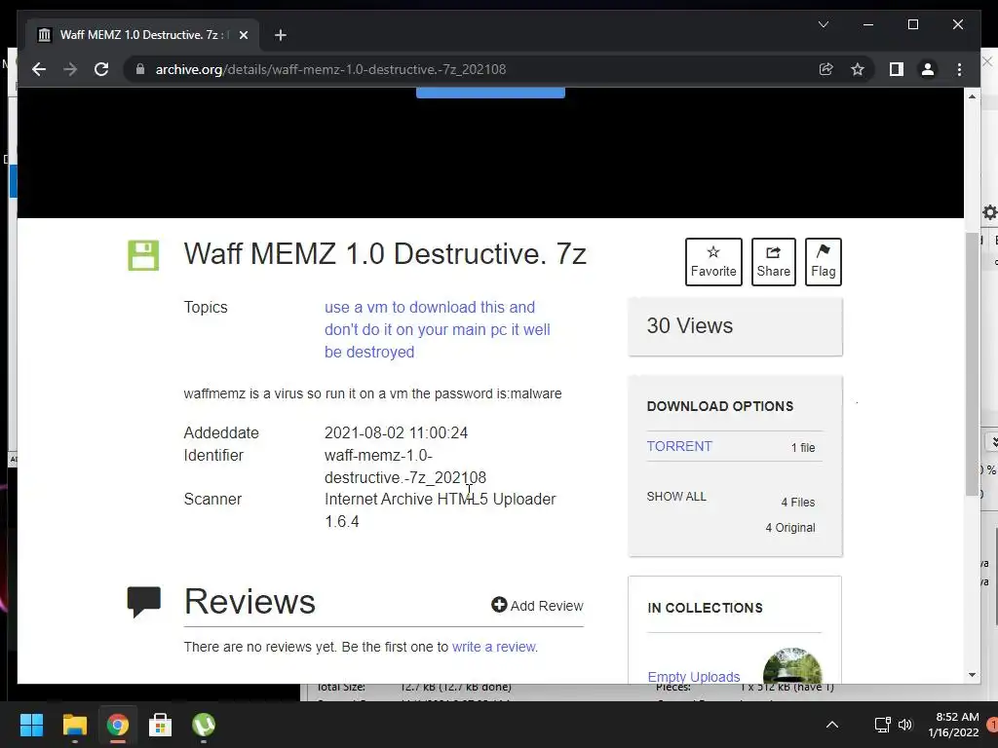Viewport: 998px width, 748px height.
Task: Click the blue button above the black viewer
Action: (x=491, y=93)
